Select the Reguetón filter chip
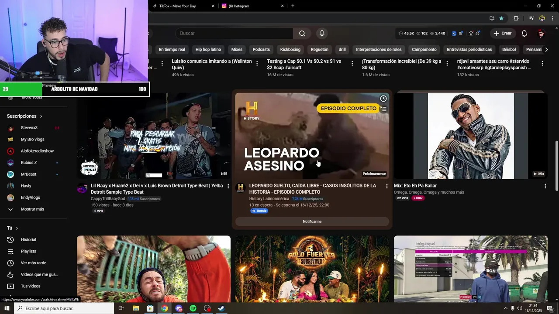Viewport: 559px width, 314px height. coord(320,50)
